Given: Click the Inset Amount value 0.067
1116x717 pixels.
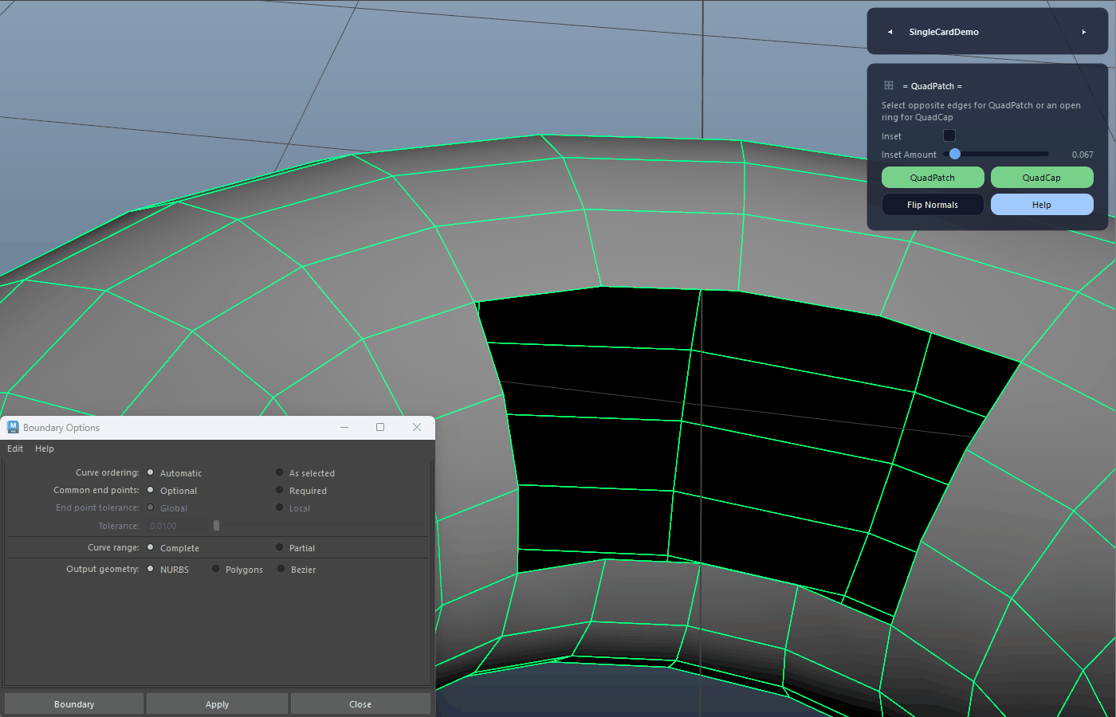Looking at the screenshot, I should pos(1083,155).
